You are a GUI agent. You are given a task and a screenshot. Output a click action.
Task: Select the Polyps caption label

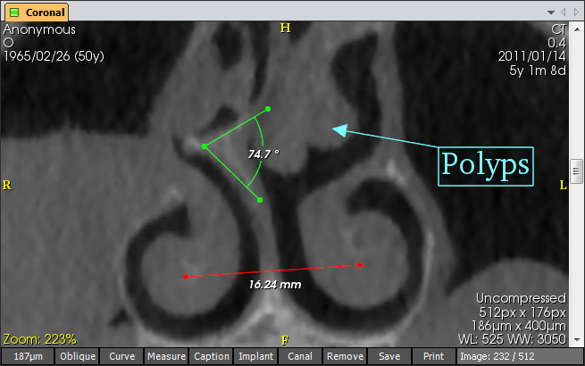[x=485, y=166]
